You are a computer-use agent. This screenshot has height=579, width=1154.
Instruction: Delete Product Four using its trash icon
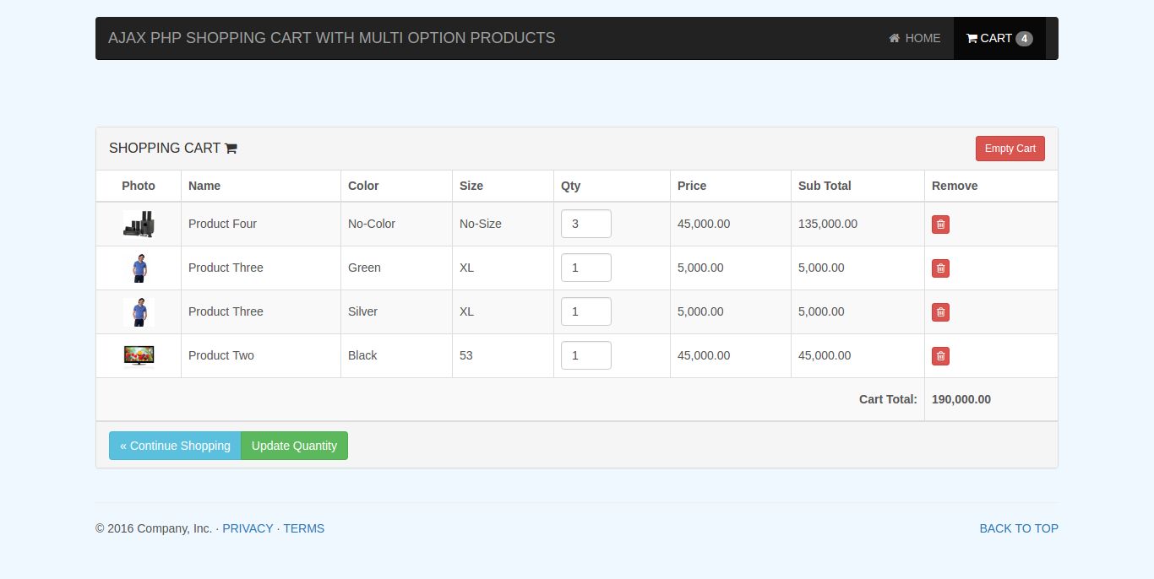point(940,225)
